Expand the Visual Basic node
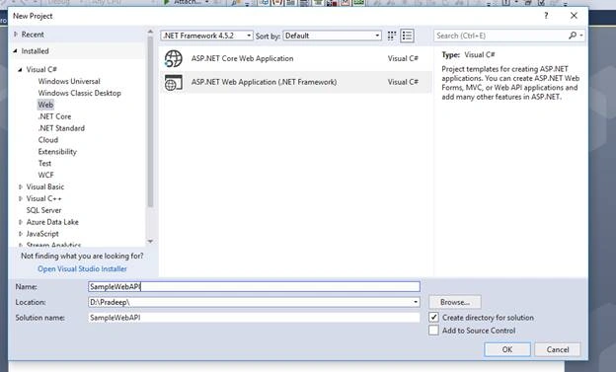Image resolution: width=616 pixels, height=372 pixels. point(21,186)
